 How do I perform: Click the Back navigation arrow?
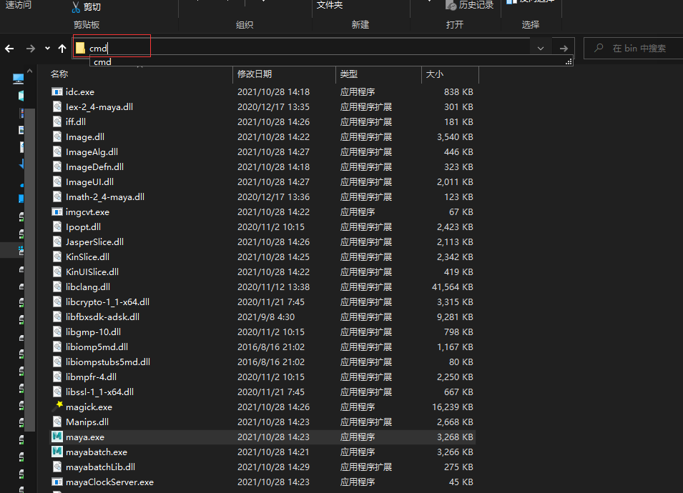tap(9, 49)
